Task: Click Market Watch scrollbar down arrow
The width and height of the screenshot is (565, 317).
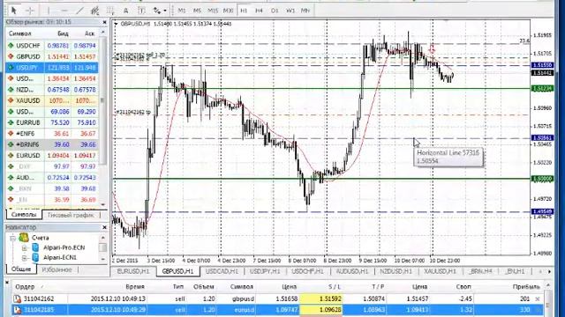Action: coord(103,204)
